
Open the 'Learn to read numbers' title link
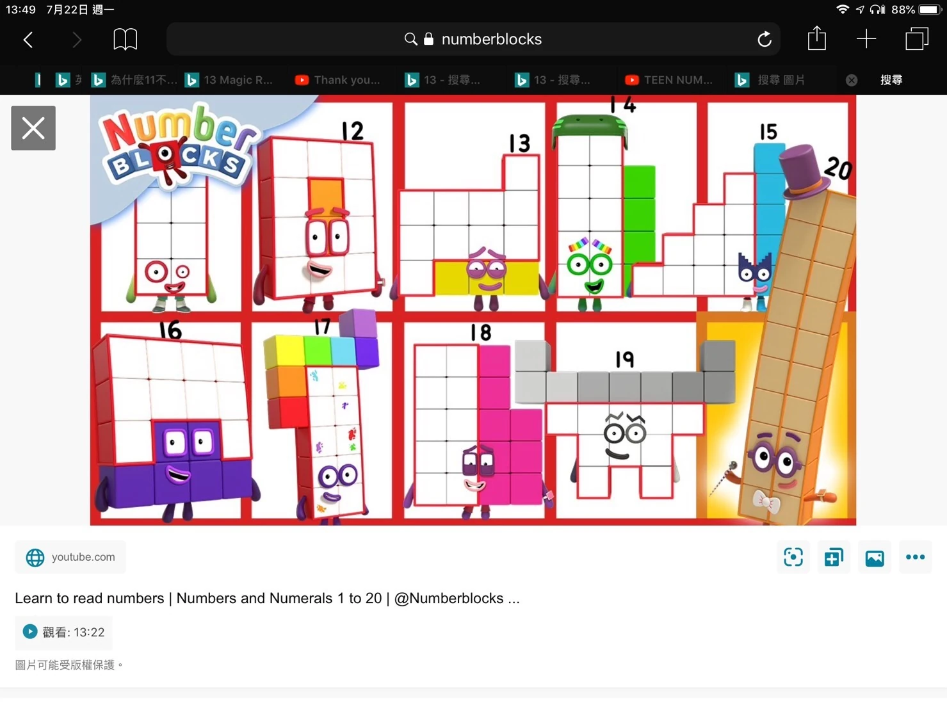pos(267,598)
